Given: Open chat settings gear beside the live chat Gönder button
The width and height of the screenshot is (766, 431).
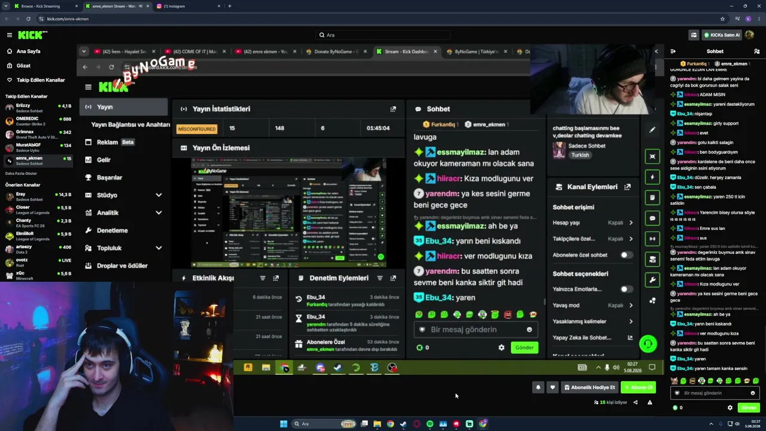Looking at the screenshot, I should pos(730,408).
